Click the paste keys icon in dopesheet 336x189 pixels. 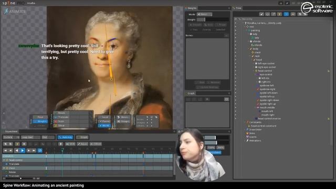click(x=10, y=144)
